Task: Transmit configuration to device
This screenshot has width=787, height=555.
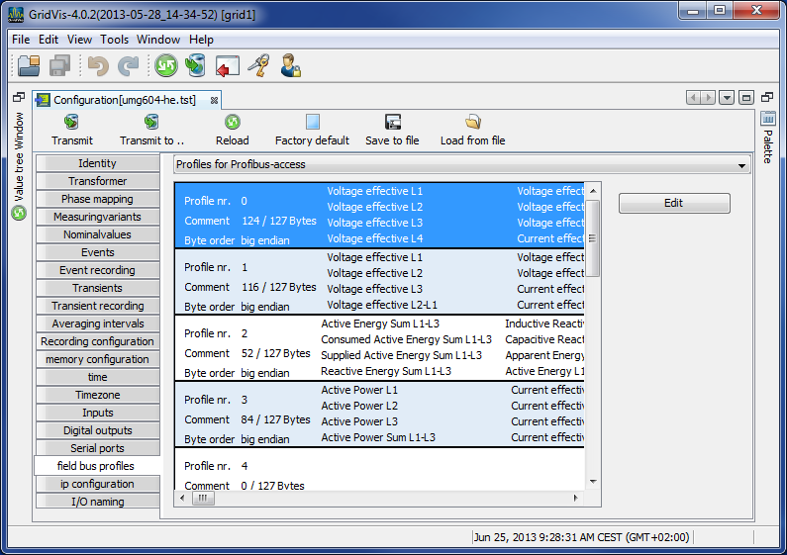Action: point(72,130)
